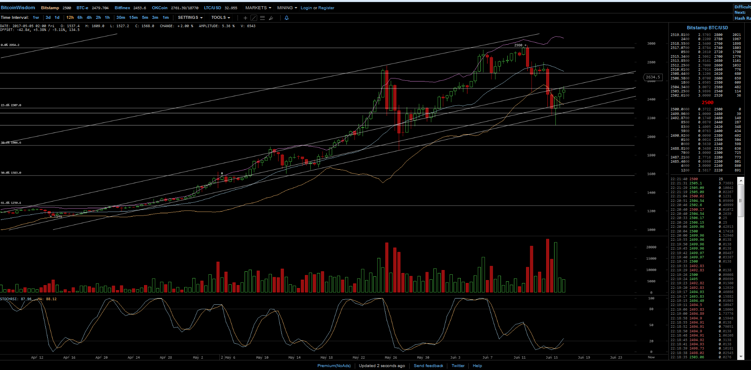Switch time interval to 1d
The width and height of the screenshot is (751, 370).
pyautogui.click(x=57, y=18)
